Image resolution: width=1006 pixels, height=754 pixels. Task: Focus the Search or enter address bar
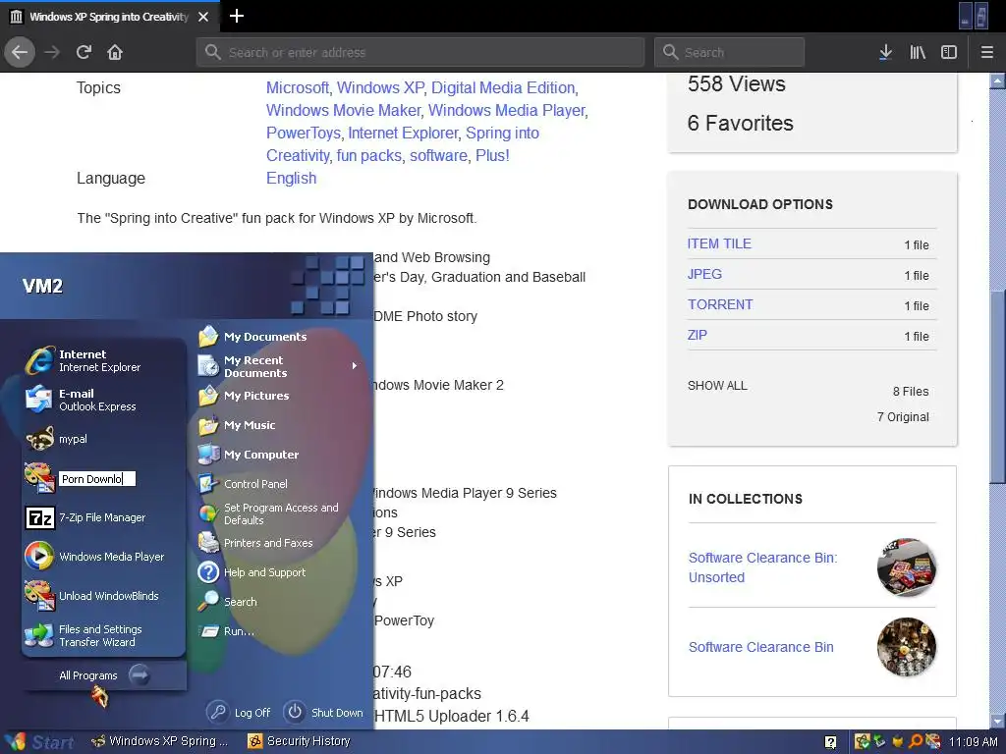pos(420,52)
